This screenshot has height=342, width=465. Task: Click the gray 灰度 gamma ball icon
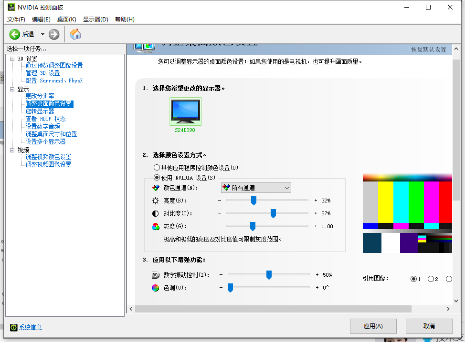156,226
